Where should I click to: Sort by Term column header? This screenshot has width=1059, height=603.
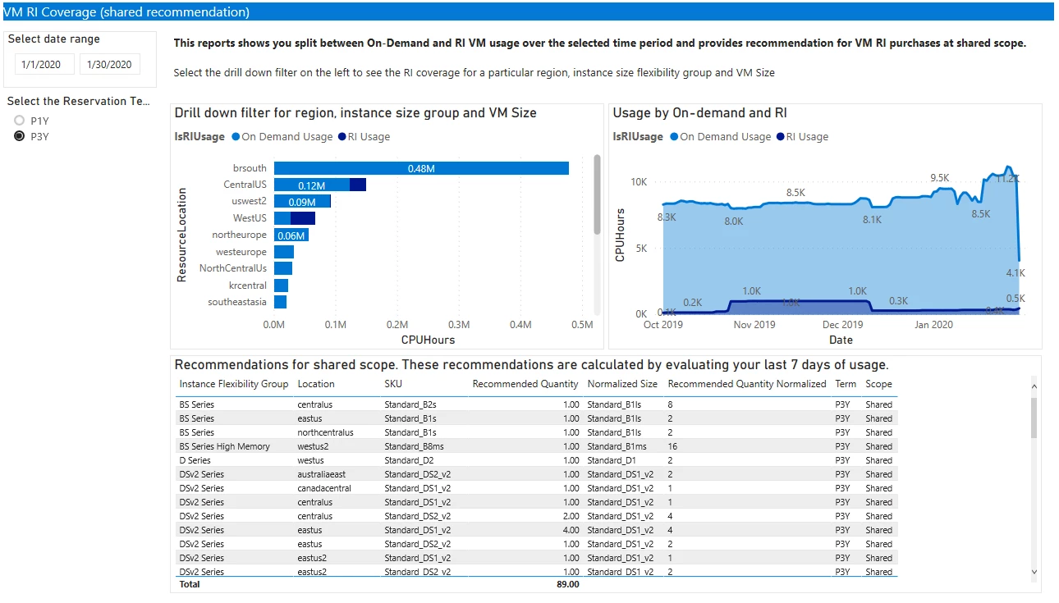pyautogui.click(x=846, y=384)
